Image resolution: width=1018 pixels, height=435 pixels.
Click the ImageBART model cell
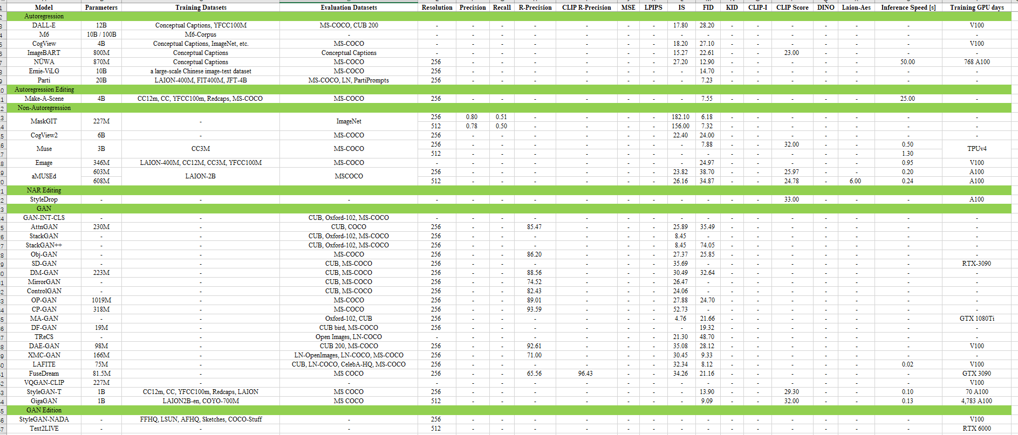click(44, 53)
